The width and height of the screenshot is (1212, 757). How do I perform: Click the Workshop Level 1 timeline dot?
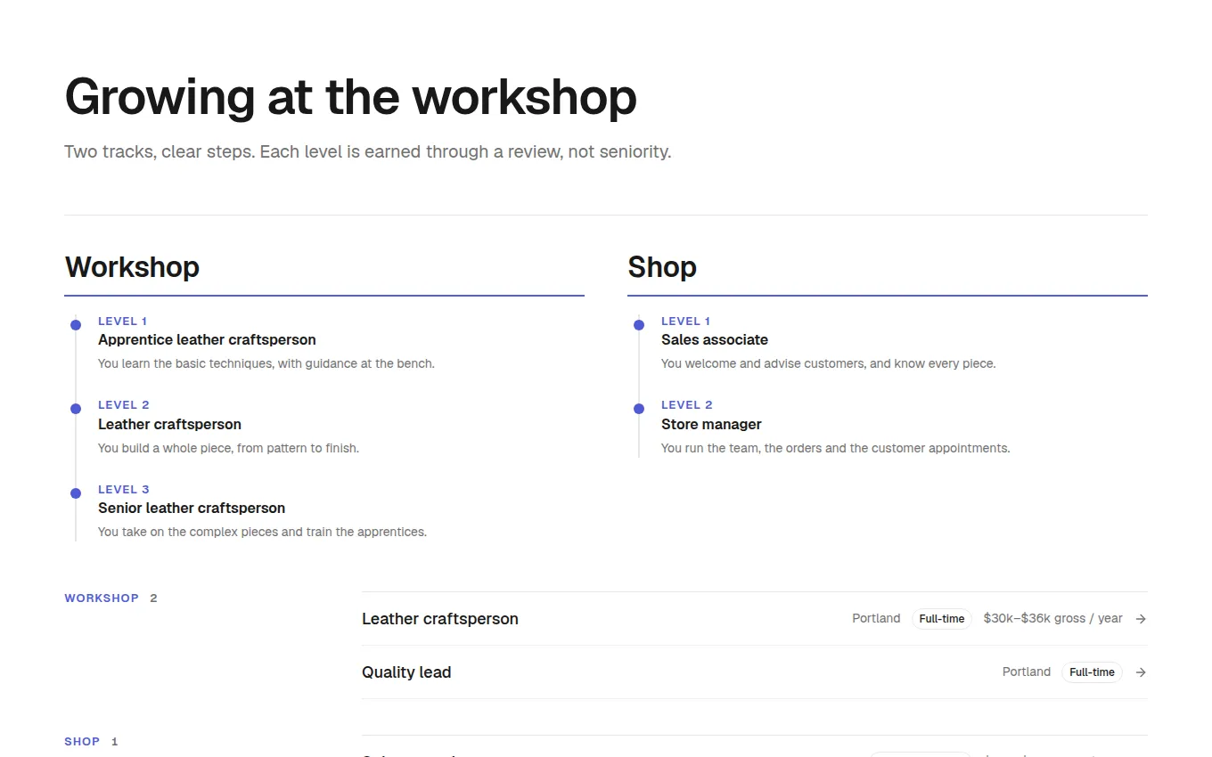76,325
